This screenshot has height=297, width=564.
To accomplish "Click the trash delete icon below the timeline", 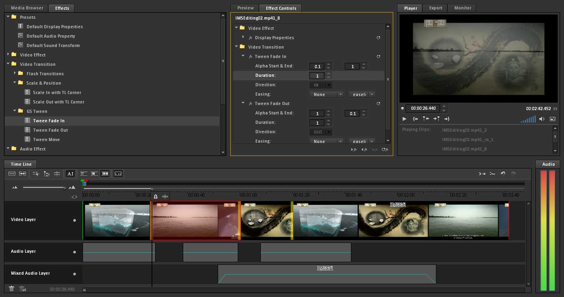I will 12,289.
